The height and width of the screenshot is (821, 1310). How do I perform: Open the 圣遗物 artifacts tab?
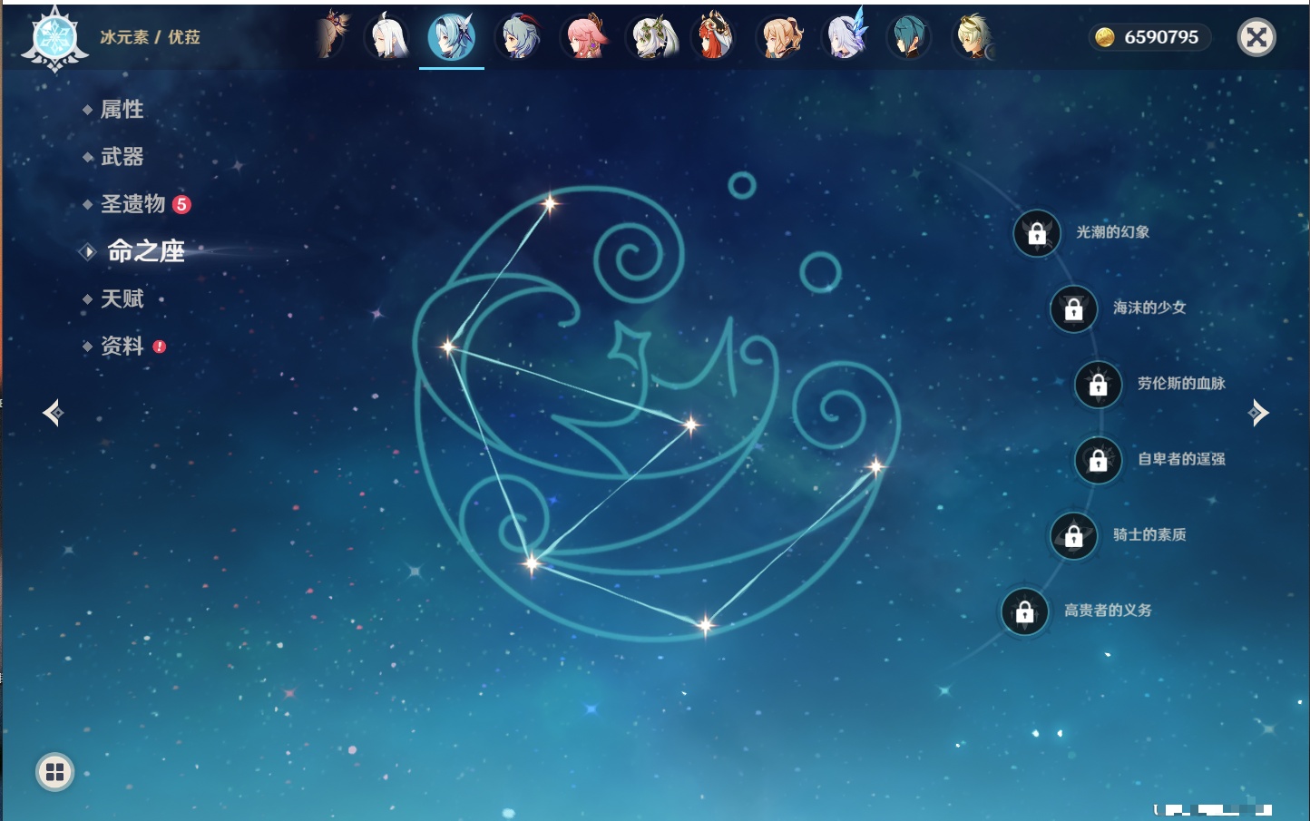coord(132,204)
